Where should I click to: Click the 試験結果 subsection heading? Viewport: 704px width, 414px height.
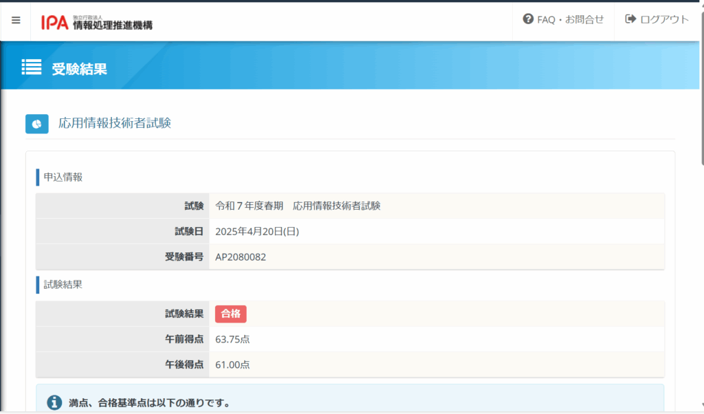pos(63,284)
